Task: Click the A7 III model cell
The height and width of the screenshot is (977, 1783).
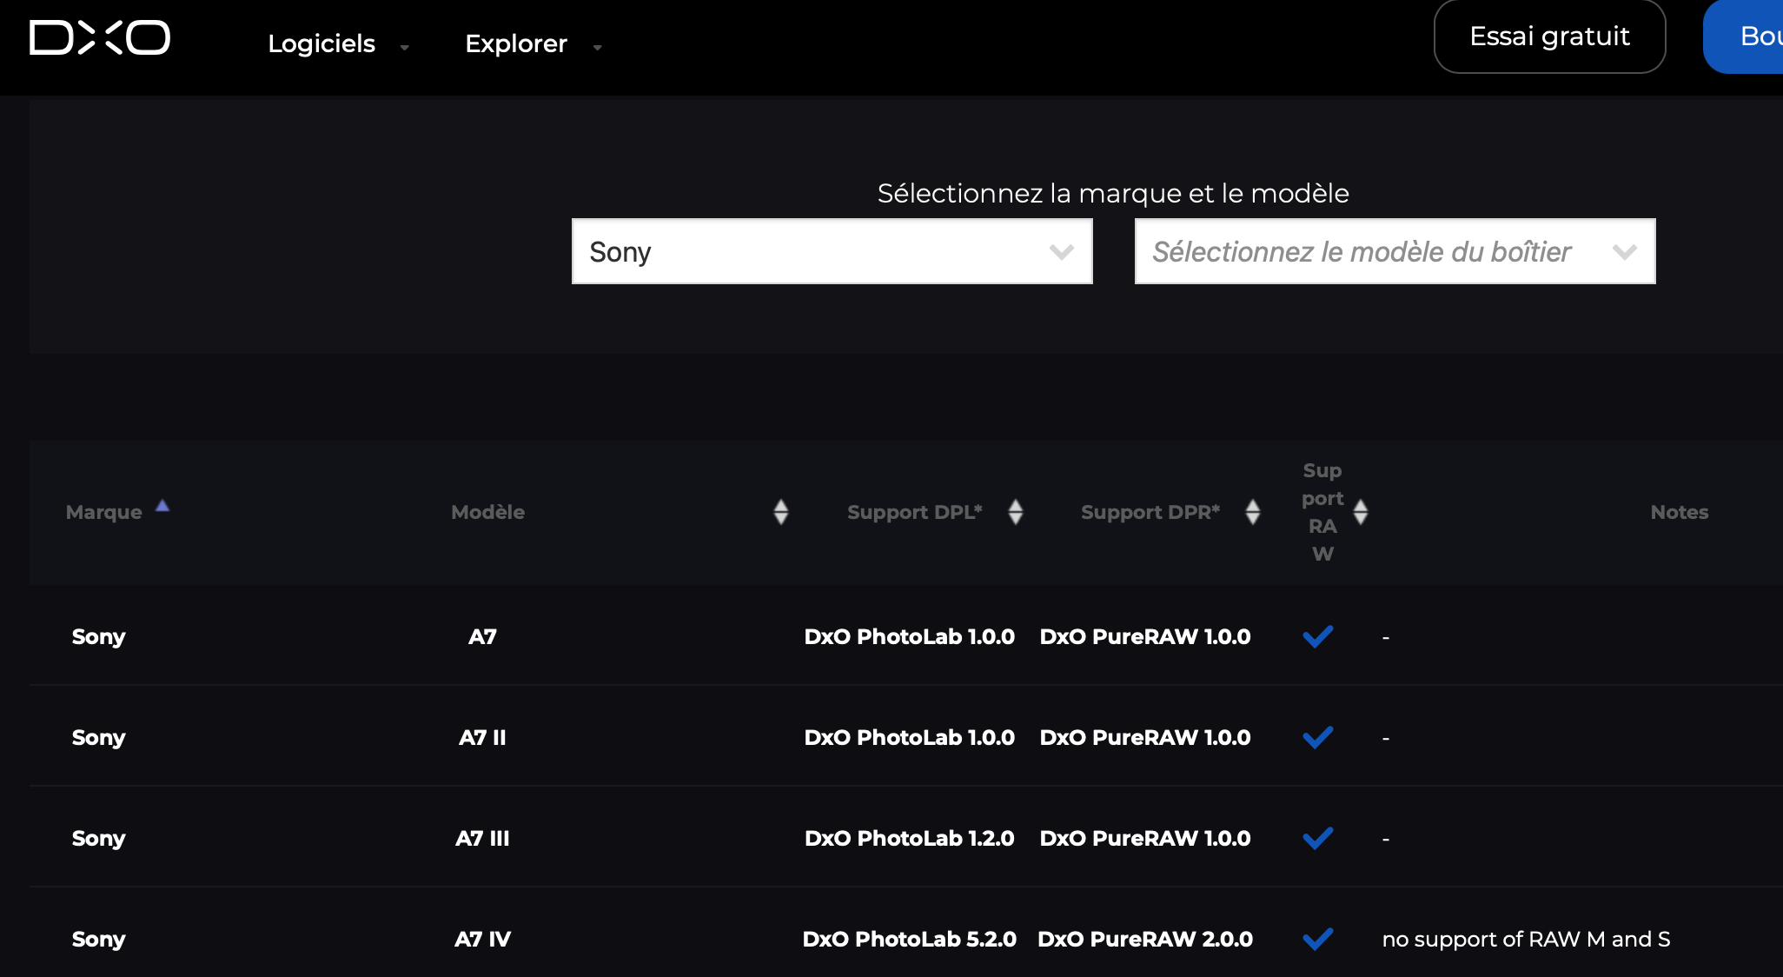Action: coord(482,839)
